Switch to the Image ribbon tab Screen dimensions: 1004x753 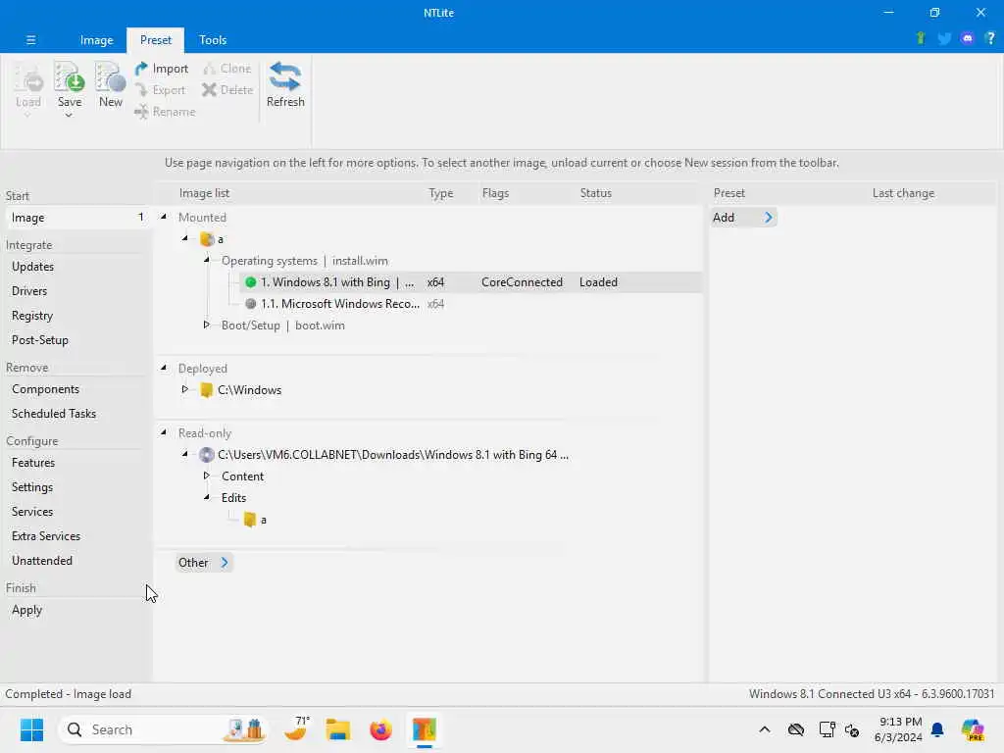[97, 39]
